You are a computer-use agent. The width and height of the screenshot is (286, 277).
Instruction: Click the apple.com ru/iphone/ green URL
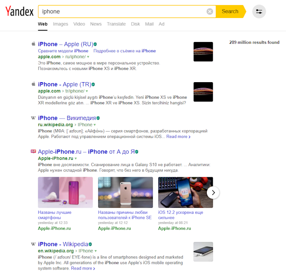[x=62, y=57]
